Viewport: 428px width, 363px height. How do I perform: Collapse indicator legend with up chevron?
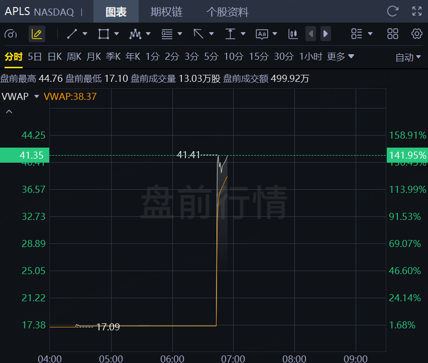[x=9, y=111]
